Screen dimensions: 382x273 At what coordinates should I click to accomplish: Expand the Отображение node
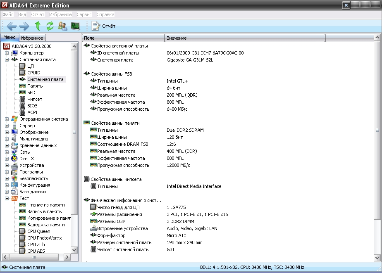coord(7,132)
